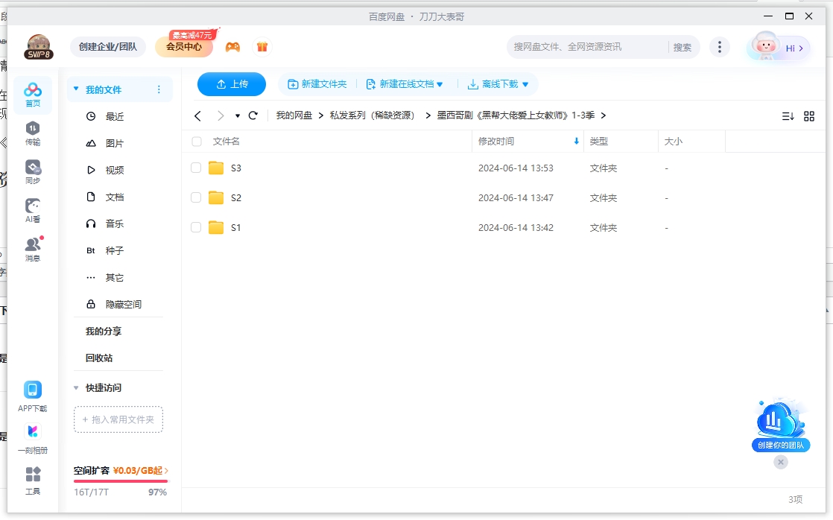Check the checkbox next to folder S2
The image size is (833, 520).
pos(196,198)
